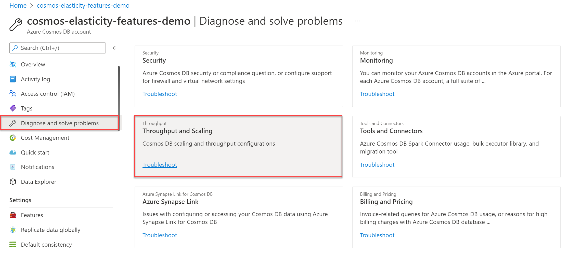Go to Home breadcrumb link
The height and width of the screenshot is (253, 569).
[18, 5]
